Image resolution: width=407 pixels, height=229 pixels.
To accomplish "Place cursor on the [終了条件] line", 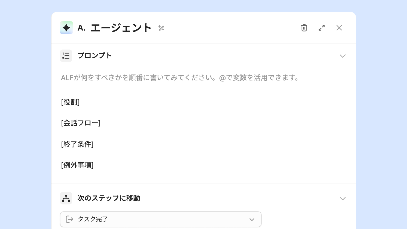I will [x=77, y=144].
